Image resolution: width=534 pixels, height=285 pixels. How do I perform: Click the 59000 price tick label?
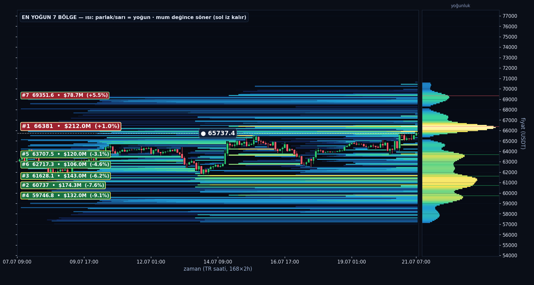click(x=510, y=204)
